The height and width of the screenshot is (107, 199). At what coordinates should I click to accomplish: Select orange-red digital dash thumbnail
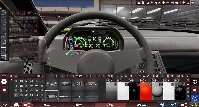click(91, 84)
